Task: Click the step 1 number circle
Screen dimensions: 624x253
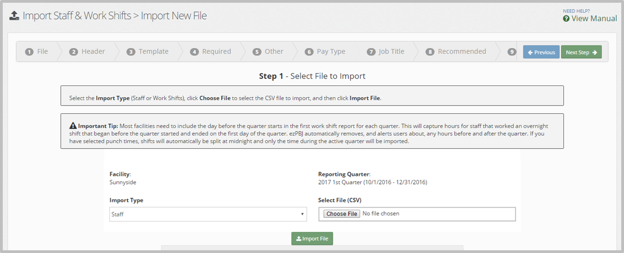Action: pyautogui.click(x=29, y=52)
